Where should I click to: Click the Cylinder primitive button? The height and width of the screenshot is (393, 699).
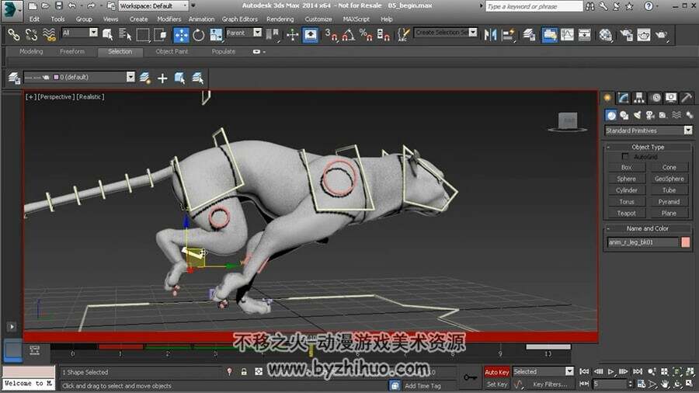point(626,190)
